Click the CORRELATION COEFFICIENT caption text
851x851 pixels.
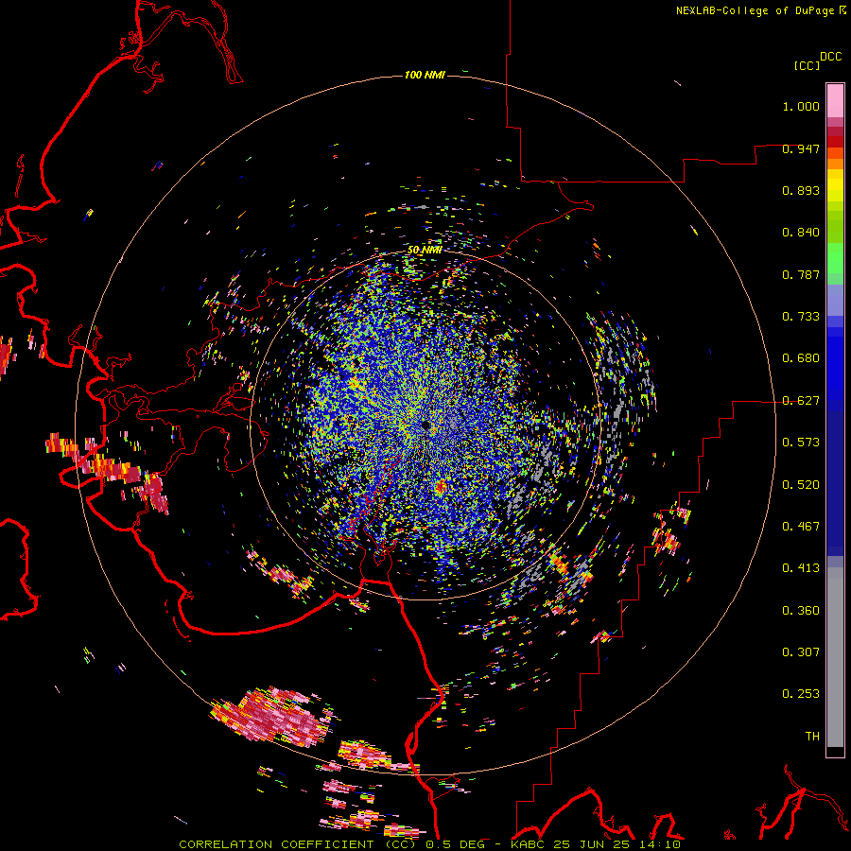(276, 844)
